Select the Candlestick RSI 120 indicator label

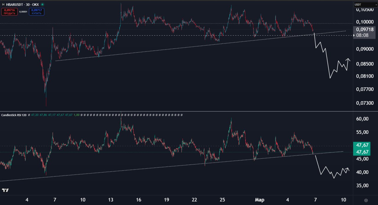point(14,115)
